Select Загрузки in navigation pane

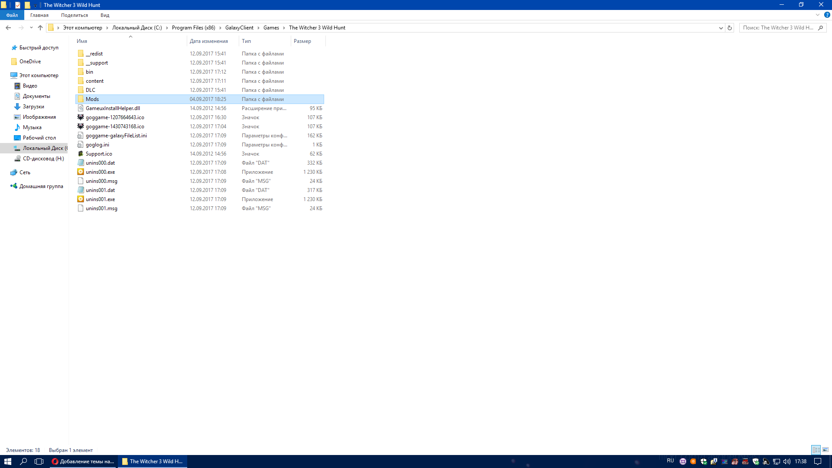[33, 107]
